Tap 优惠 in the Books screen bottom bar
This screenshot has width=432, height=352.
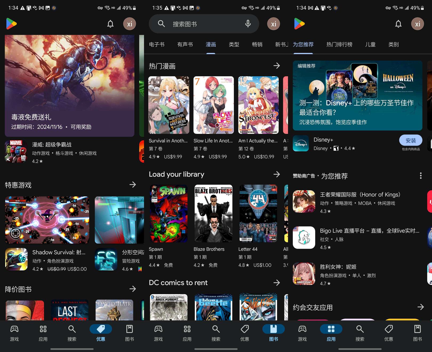click(x=245, y=333)
